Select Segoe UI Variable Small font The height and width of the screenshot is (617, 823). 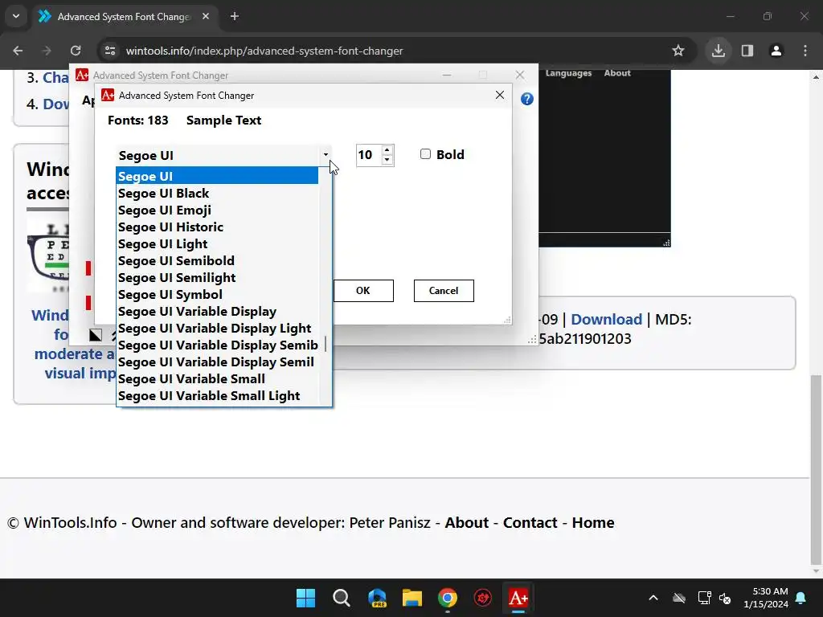coord(217,379)
